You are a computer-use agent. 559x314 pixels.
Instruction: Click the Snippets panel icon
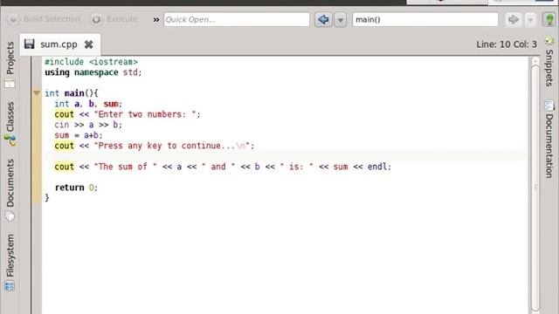click(549, 42)
